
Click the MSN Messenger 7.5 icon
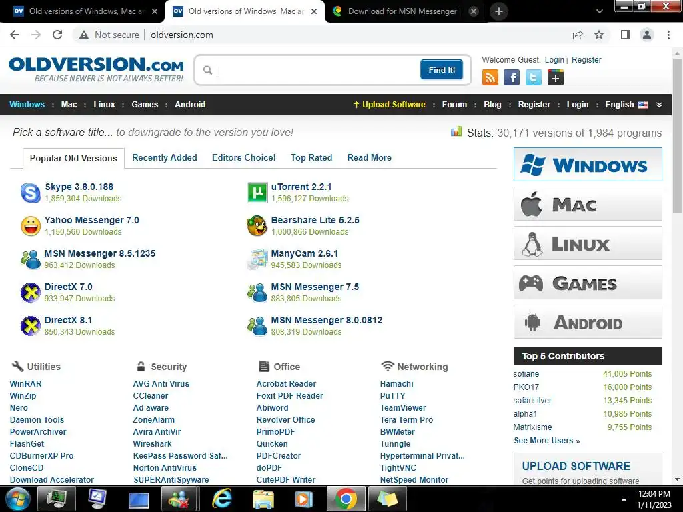coord(257,293)
